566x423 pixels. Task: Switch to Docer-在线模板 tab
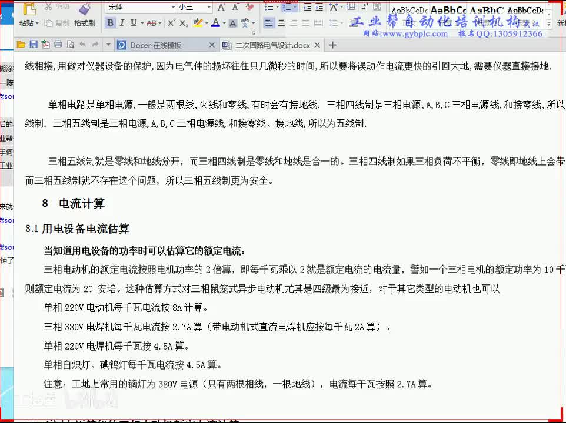click(166, 45)
